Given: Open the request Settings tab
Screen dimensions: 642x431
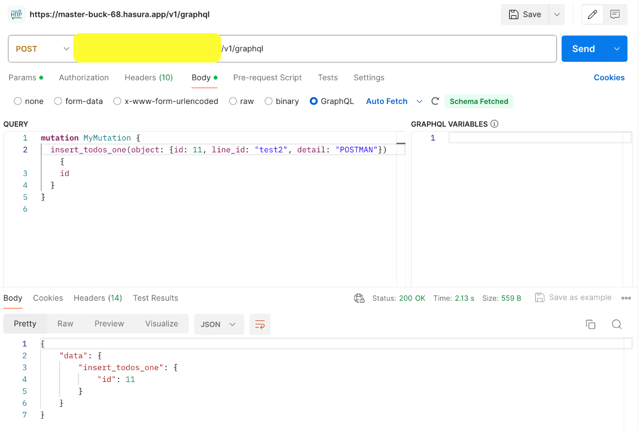Looking at the screenshot, I should 369,78.
